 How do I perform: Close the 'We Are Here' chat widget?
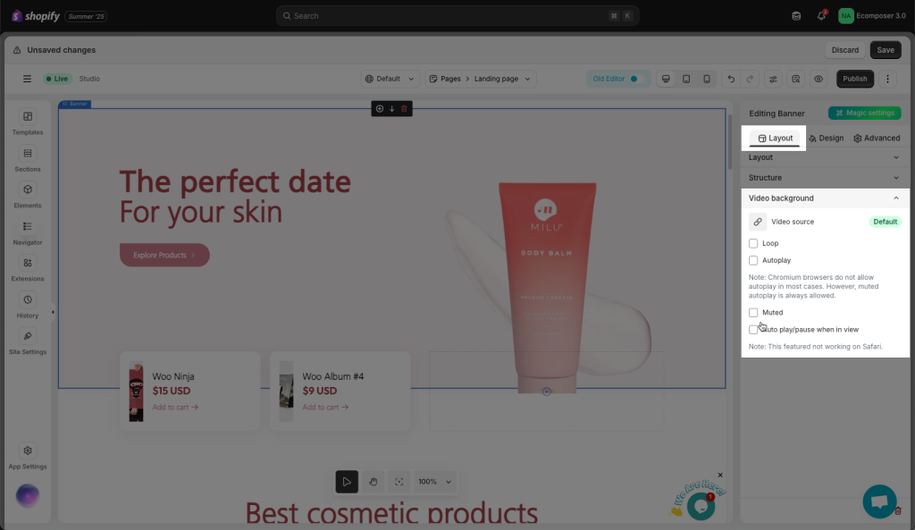720,475
